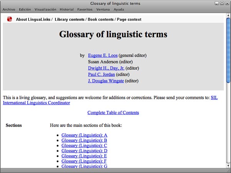Click the scrollbar down arrow
This screenshot has width=231, height=173.
(x=228, y=166)
